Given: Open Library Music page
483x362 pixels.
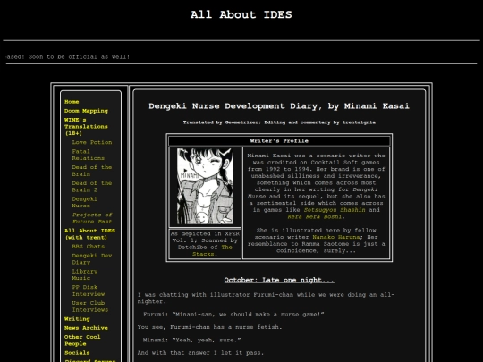Looking at the screenshot, I should point(85,274).
